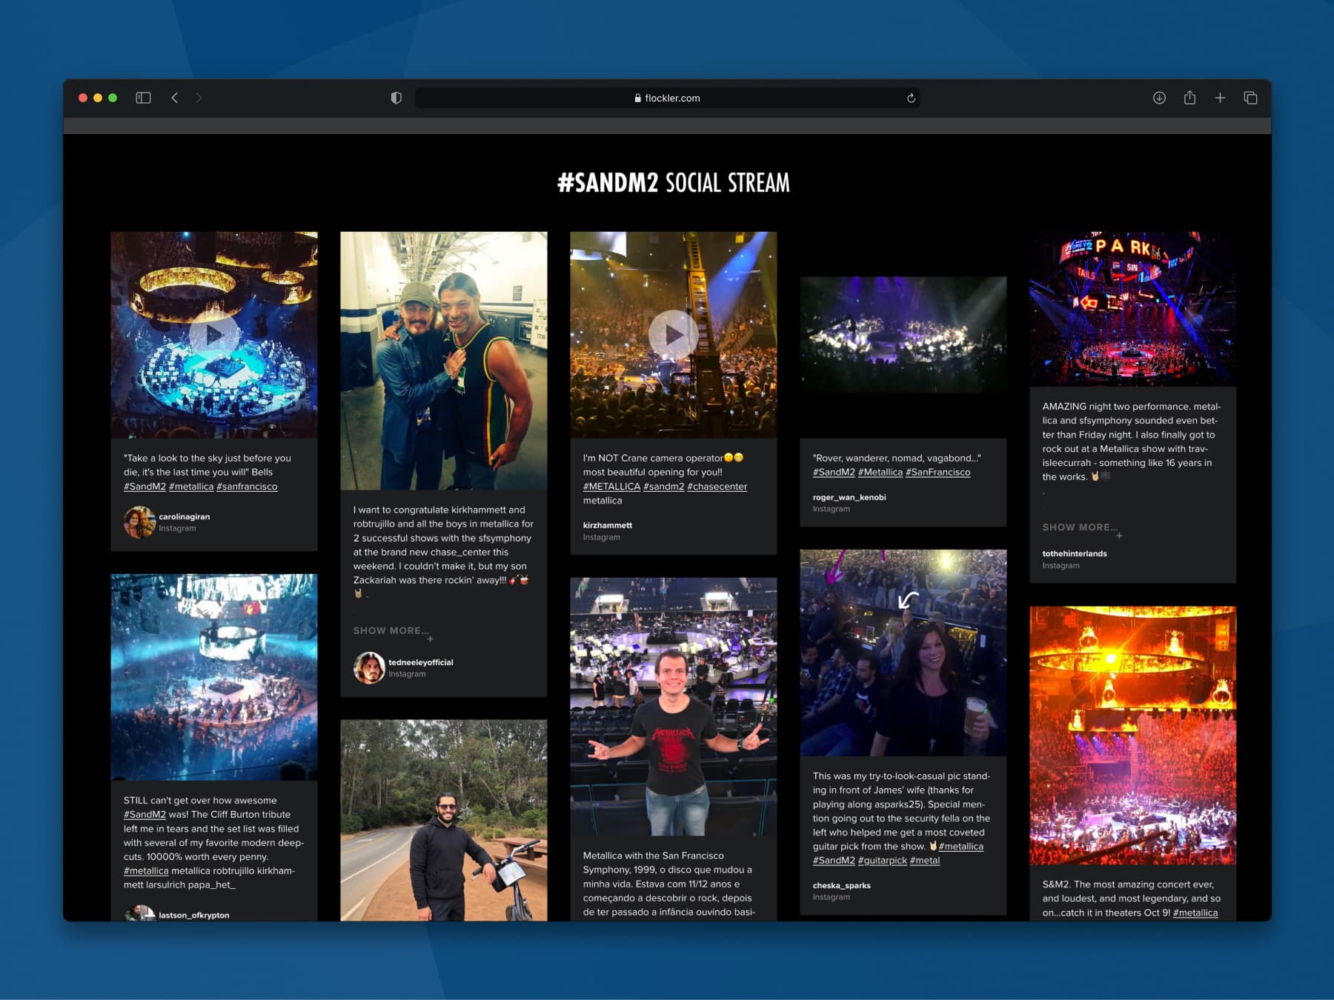Open cheska_sparks' crowd photo
The height and width of the screenshot is (1000, 1334).
[x=903, y=653]
